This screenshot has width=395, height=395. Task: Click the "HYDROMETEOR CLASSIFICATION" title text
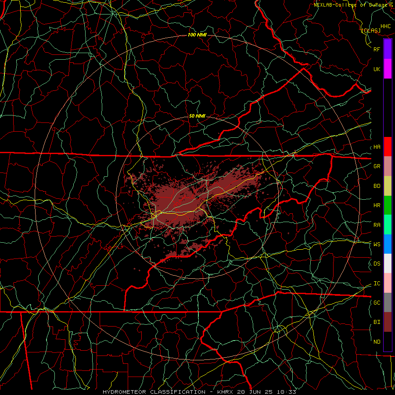coord(154,392)
